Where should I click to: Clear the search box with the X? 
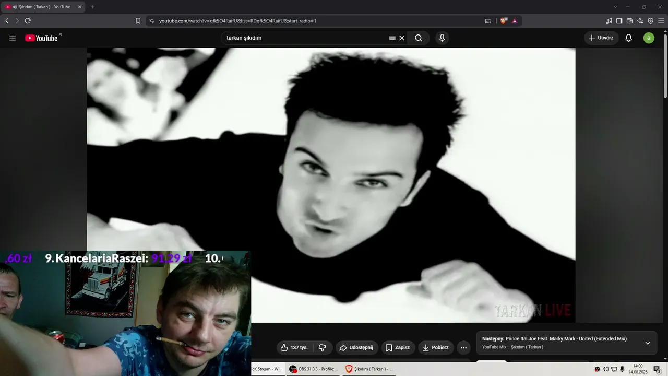(402, 38)
